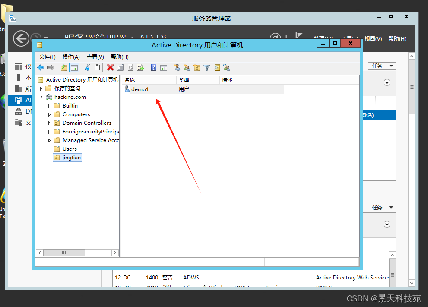Click the tree pane's scroll-left arrow
The height and width of the screenshot is (307, 428).
[x=40, y=253]
